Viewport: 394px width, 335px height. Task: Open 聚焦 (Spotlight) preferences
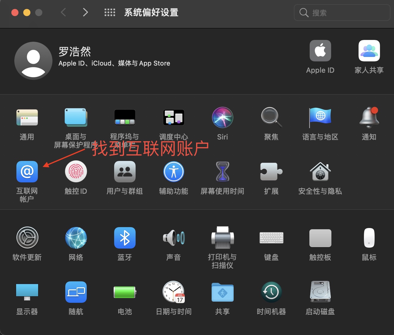[271, 117]
